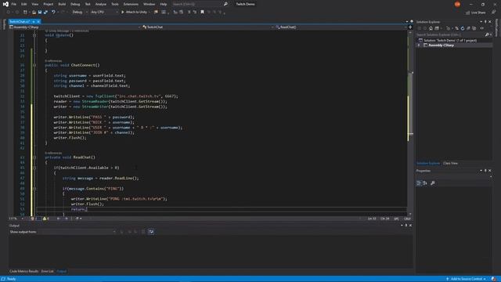This screenshot has height=282, width=501.
Task: Collapse the Update() method outline
Action: 34,35
